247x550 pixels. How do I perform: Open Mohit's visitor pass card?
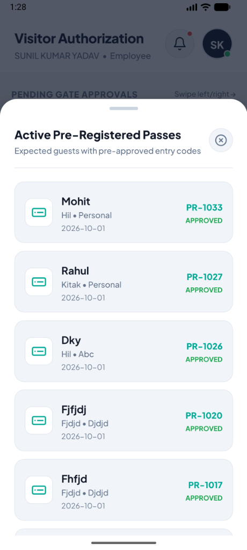pyautogui.click(x=123, y=212)
